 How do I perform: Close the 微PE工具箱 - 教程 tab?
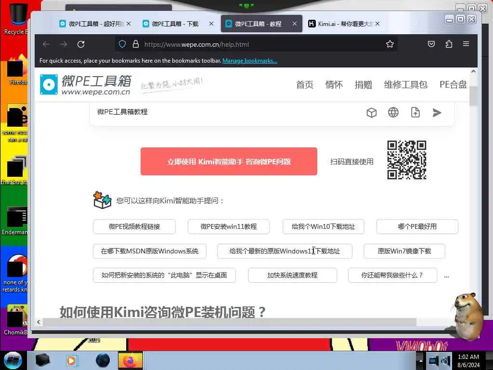pos(295,24)
